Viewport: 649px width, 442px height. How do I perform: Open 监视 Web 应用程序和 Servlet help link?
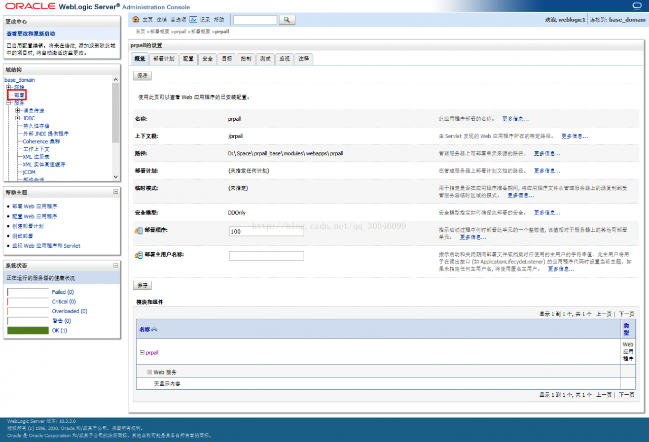46,246
